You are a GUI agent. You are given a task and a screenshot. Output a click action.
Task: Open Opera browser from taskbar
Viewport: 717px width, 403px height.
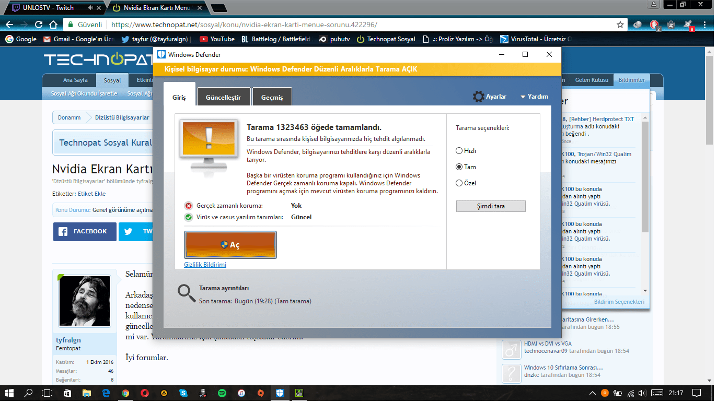[144, 393]
